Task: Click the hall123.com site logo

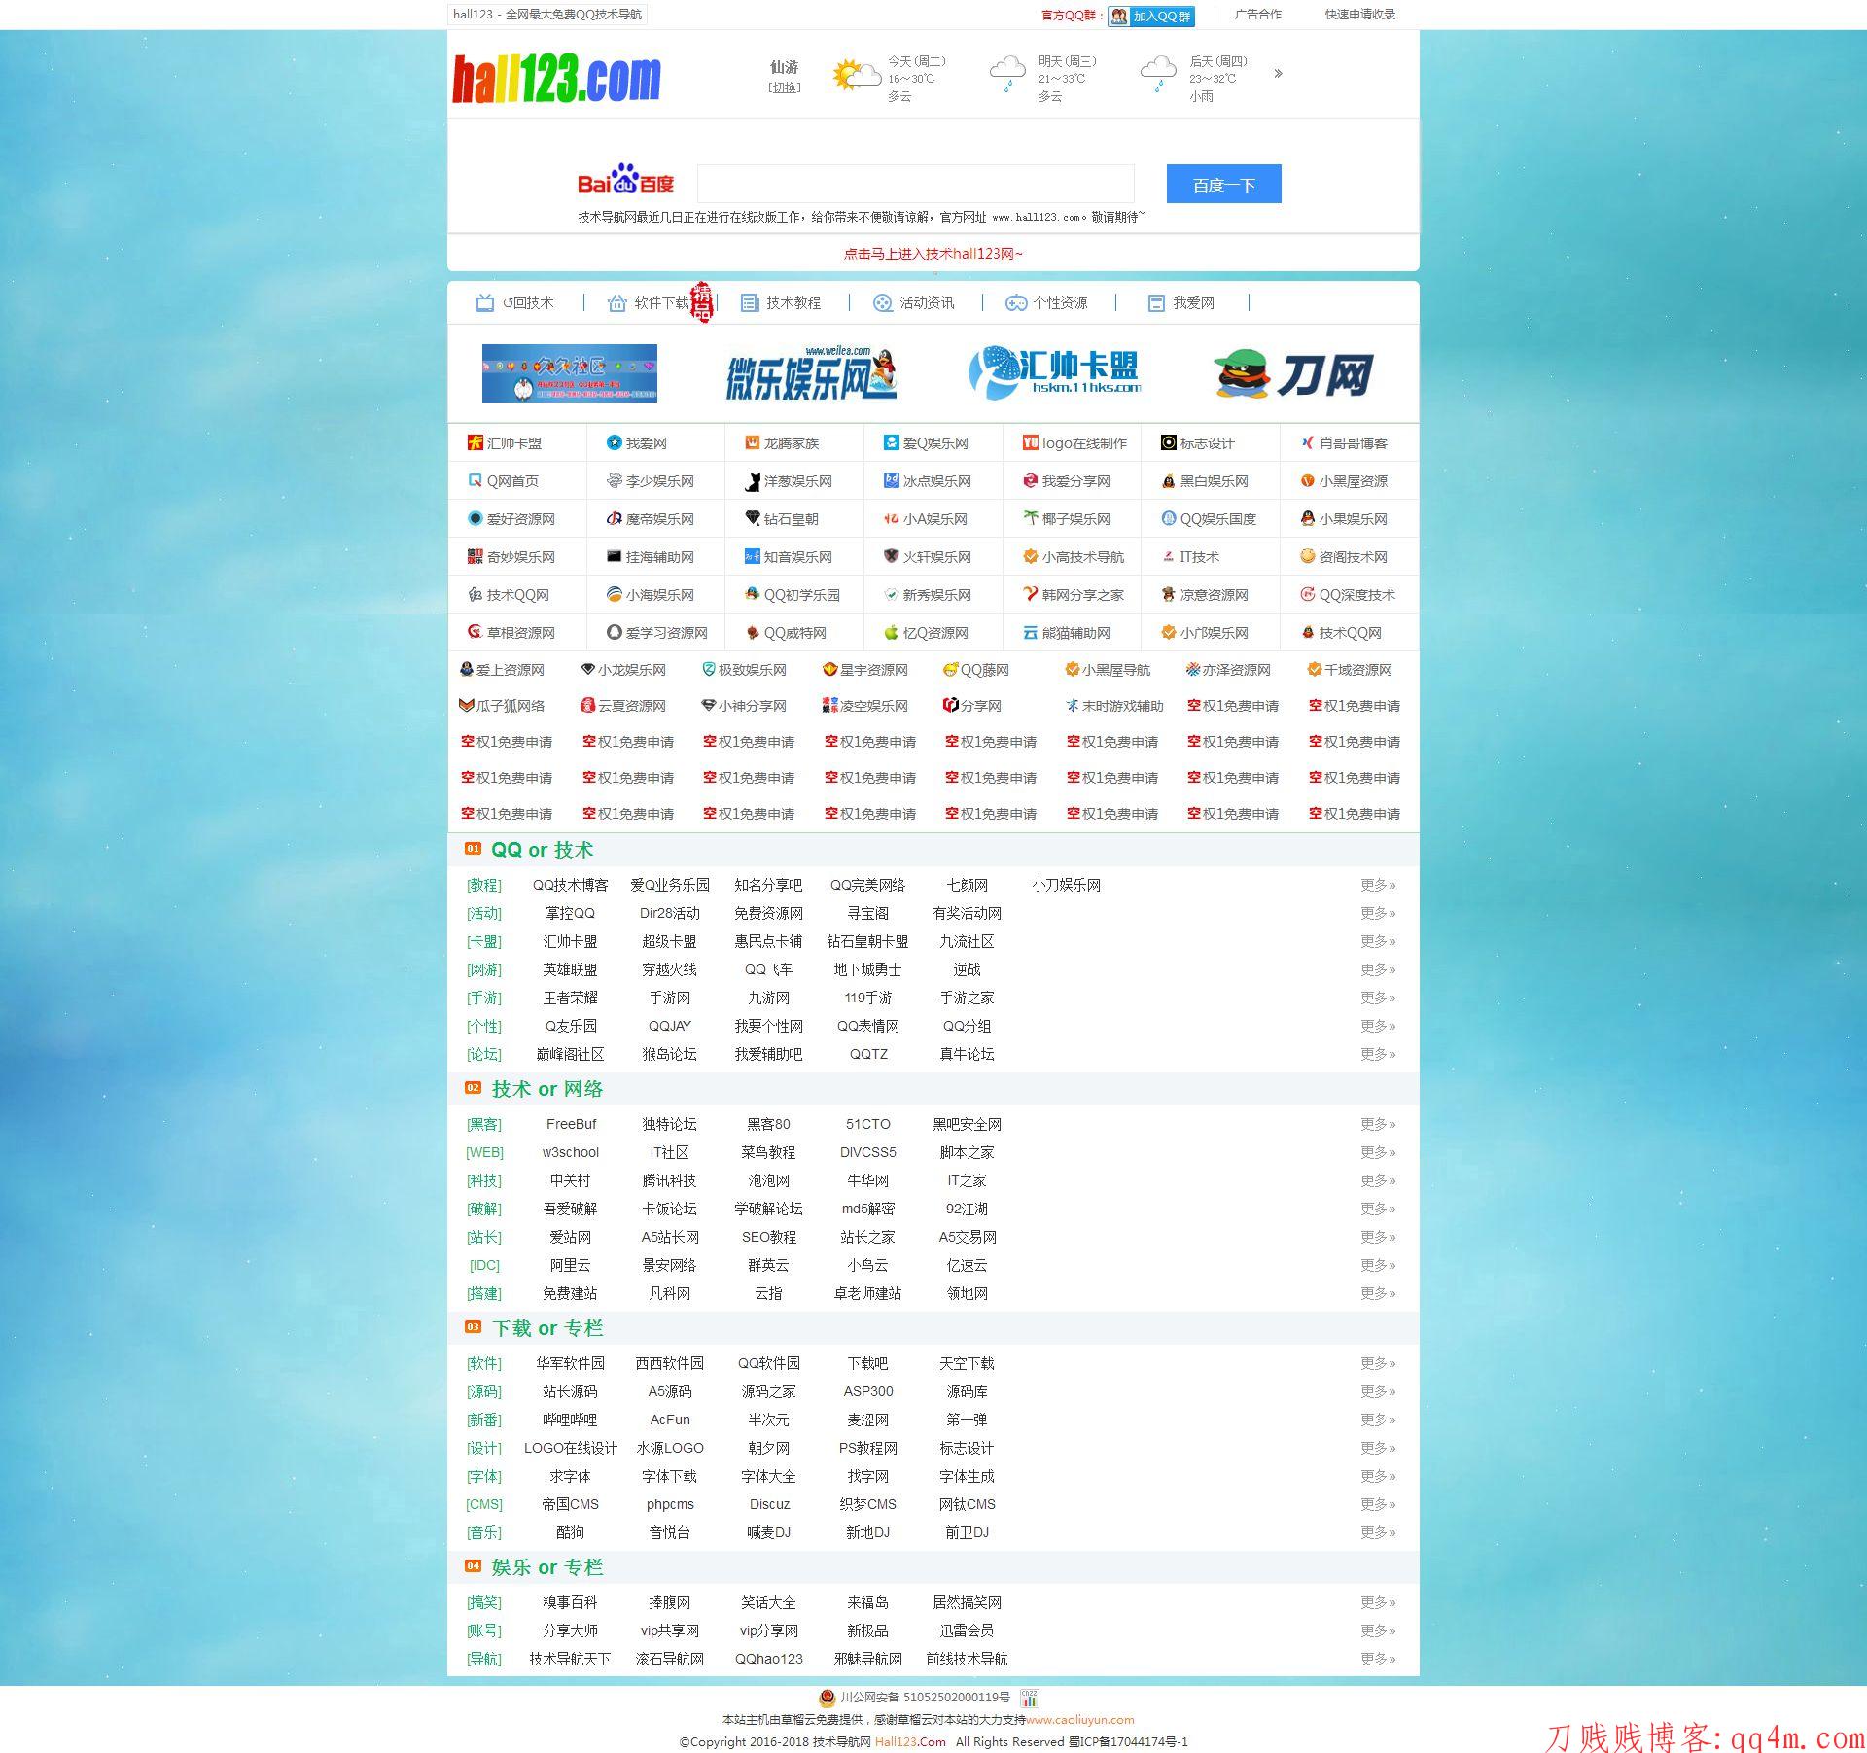Action: [556, 79]
